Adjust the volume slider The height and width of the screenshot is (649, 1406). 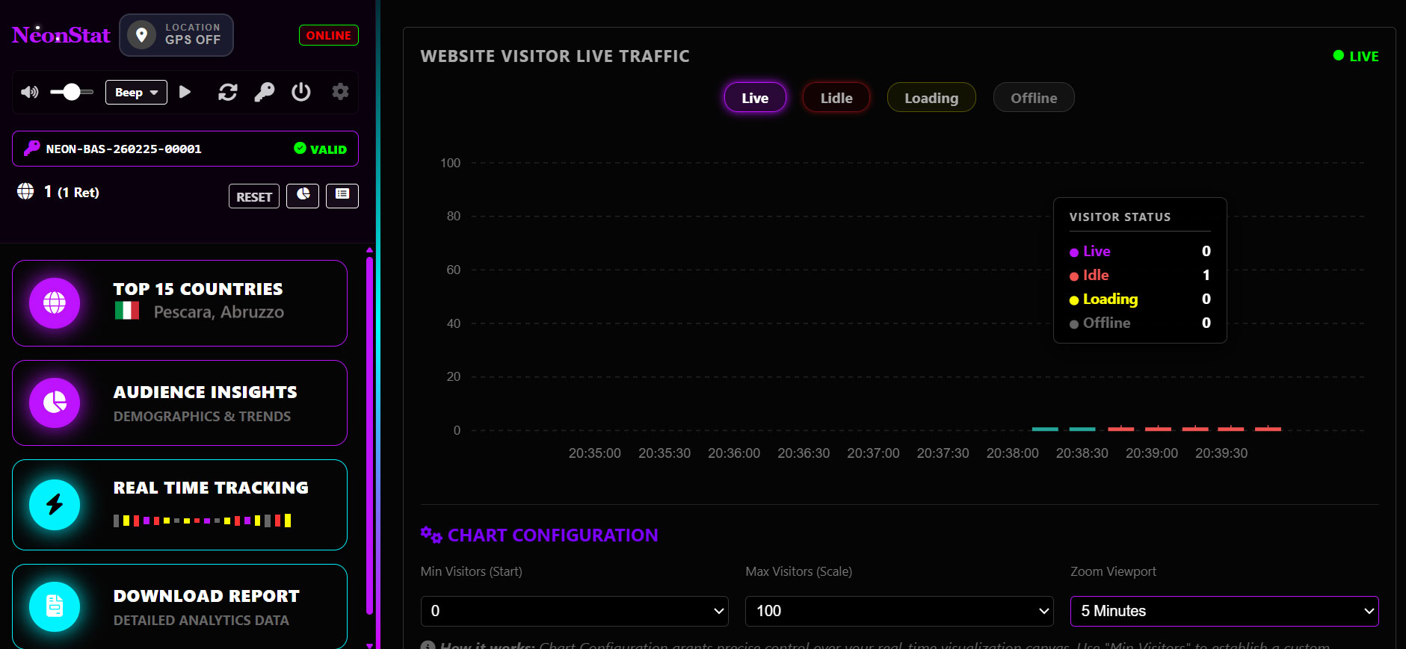click(72, 92)
